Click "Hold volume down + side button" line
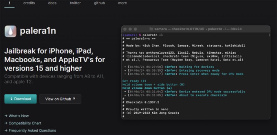 pyautogui.click(x=153, y=84)
